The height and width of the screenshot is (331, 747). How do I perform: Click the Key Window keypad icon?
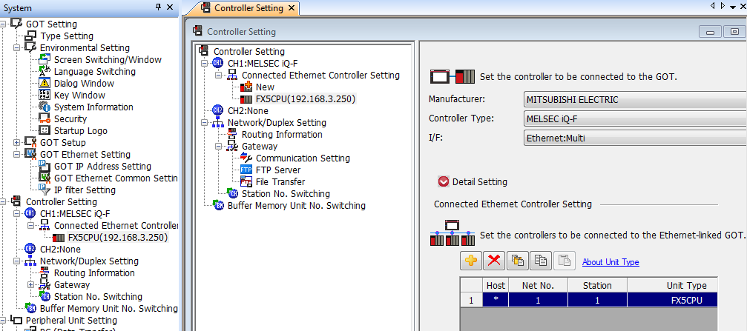(x=45, y=96)
